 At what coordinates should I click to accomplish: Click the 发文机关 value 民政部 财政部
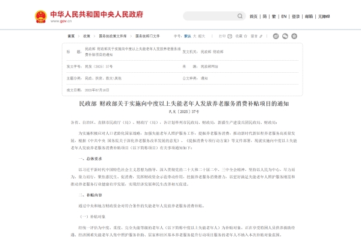click(212, 52)
